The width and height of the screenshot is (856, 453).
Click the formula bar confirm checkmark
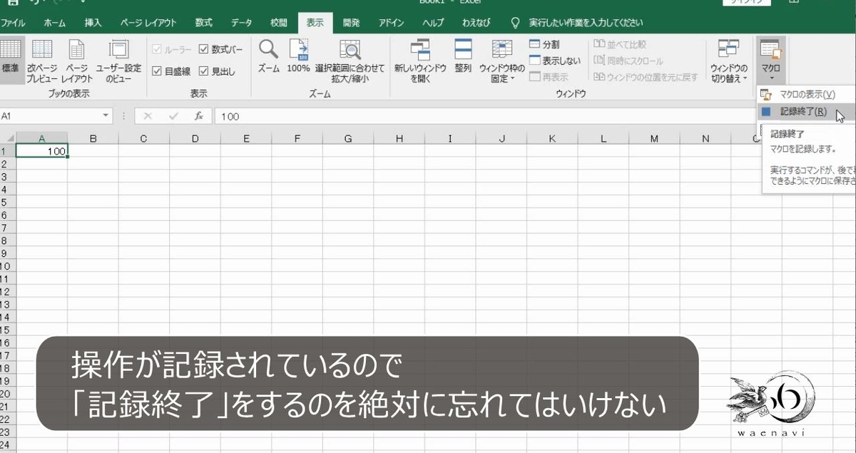click(x=173, y=116)
